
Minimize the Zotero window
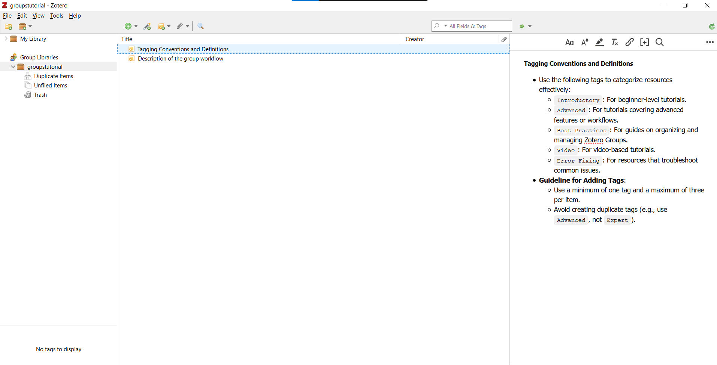(663, 5)
